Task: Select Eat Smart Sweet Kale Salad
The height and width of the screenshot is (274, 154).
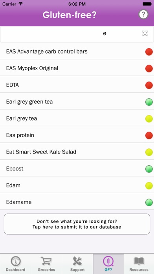Action: click(77, 152)
